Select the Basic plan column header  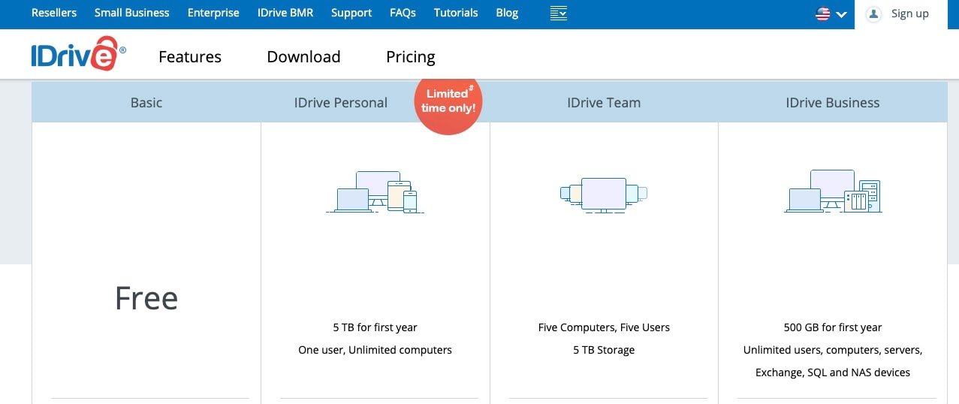pyautogui.click(x=146, y=102)
